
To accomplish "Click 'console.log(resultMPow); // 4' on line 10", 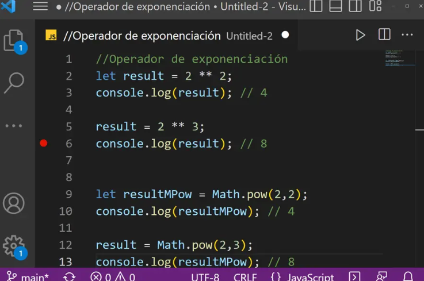I will coord(195,211).
